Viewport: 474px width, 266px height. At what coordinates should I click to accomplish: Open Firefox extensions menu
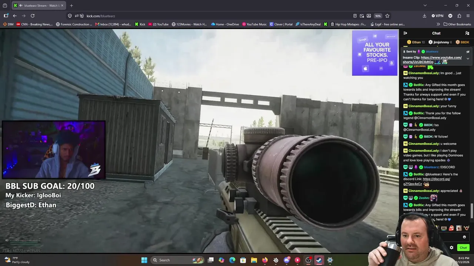click(459, 16)
